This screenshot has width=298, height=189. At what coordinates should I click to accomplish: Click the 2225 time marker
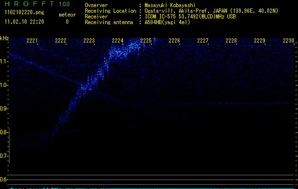click(x=146, y=41)
